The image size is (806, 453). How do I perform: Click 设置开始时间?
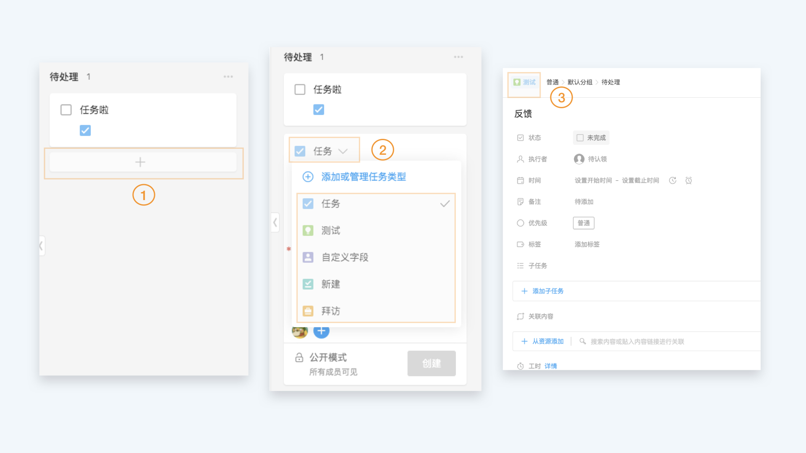[593, 180]
